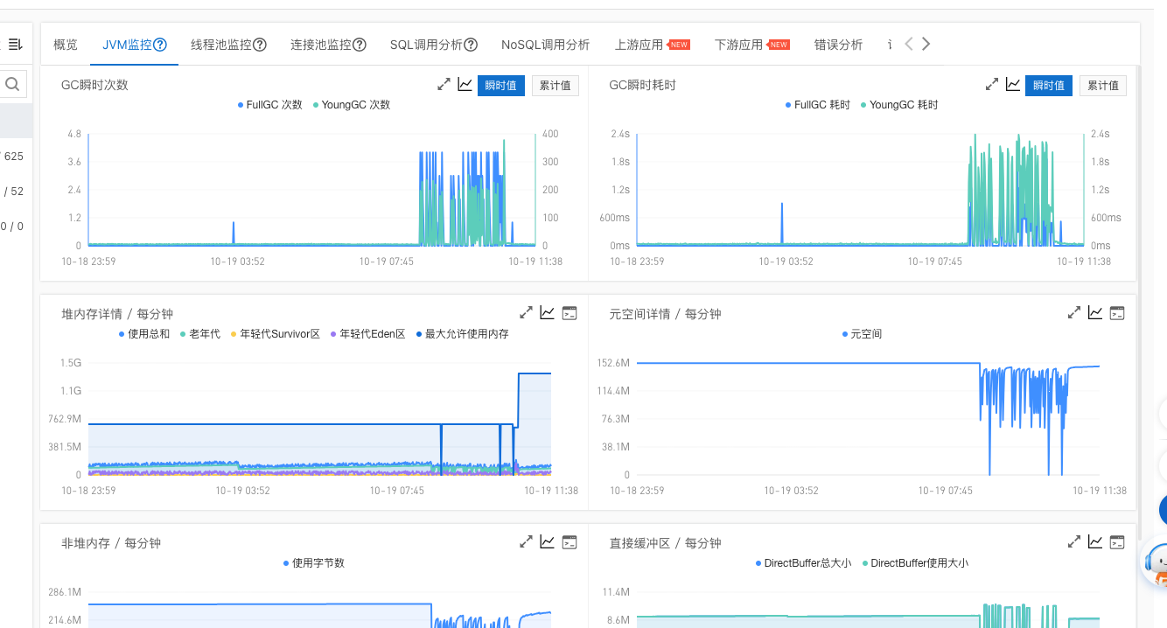Open the line chart icon for 元空间详情
This screenshot has width=1167, height=628.
coord(1095,313)
